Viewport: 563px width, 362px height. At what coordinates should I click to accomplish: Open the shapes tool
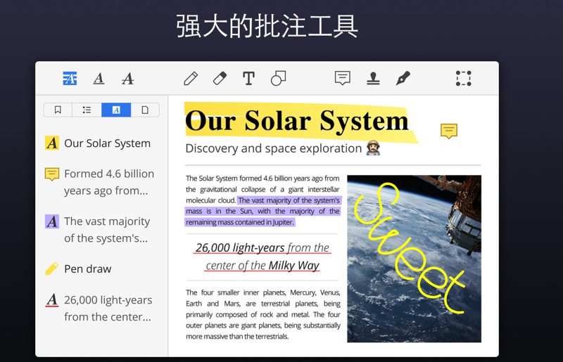pyautogui.click(x=278, y=79)
